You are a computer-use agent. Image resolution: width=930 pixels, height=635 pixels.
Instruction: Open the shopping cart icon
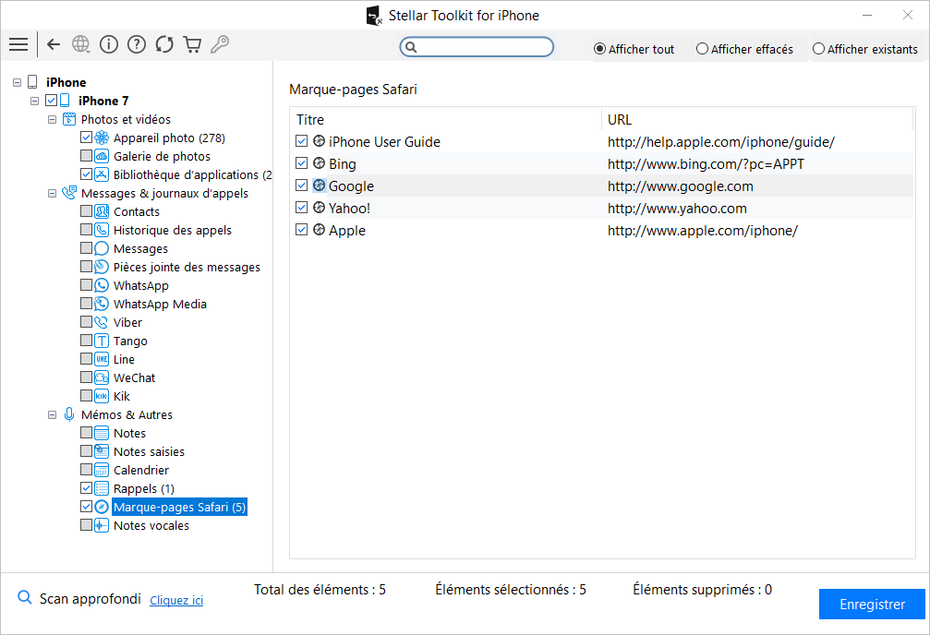(x=192, y=44)
